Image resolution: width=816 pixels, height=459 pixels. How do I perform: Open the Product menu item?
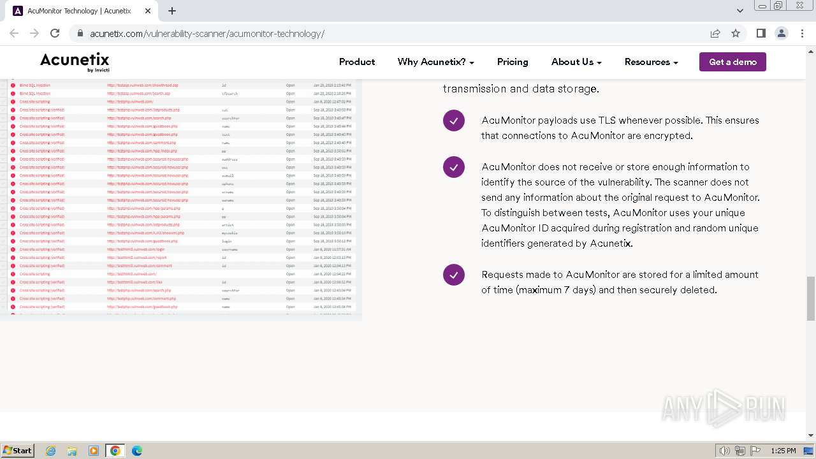point(357,62)
